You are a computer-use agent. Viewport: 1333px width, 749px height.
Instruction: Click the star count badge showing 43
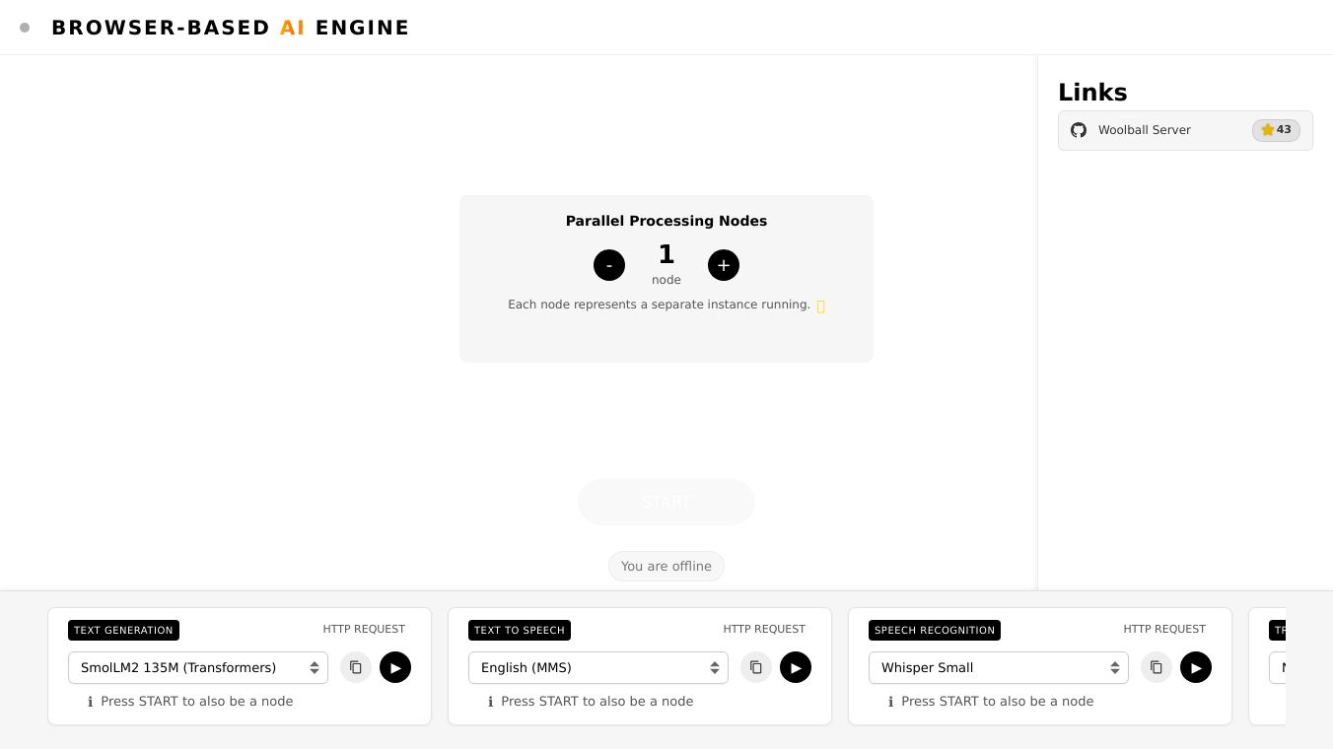(x=1276, y=130)
